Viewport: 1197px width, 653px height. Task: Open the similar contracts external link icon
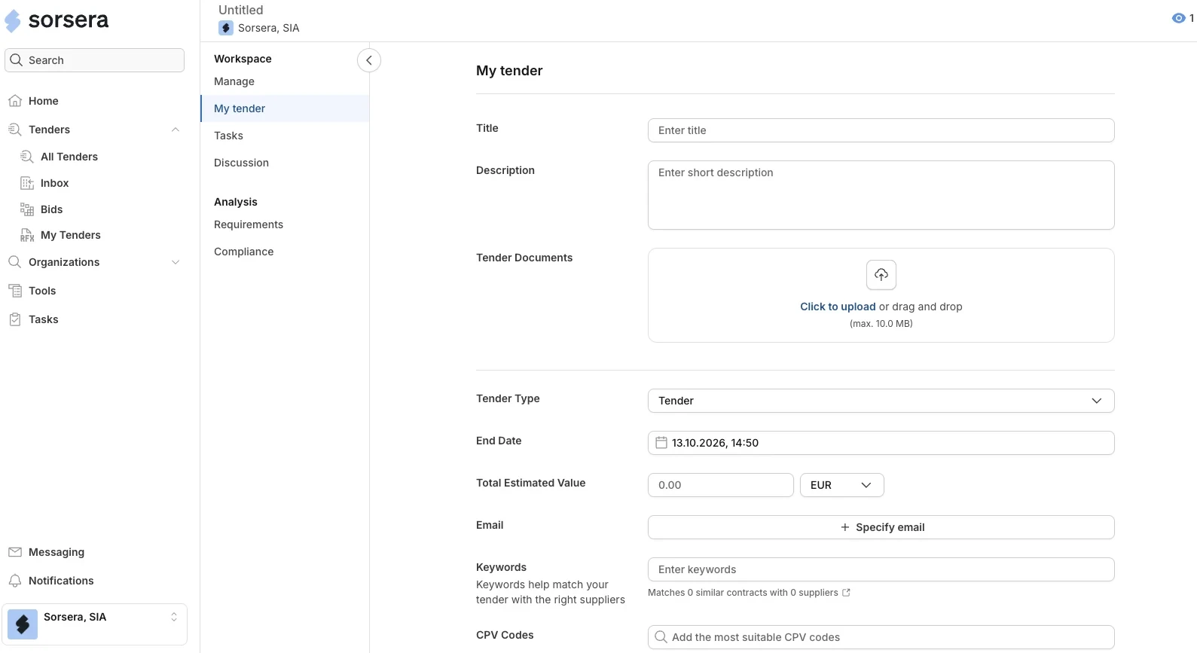[x=846, y=593]
